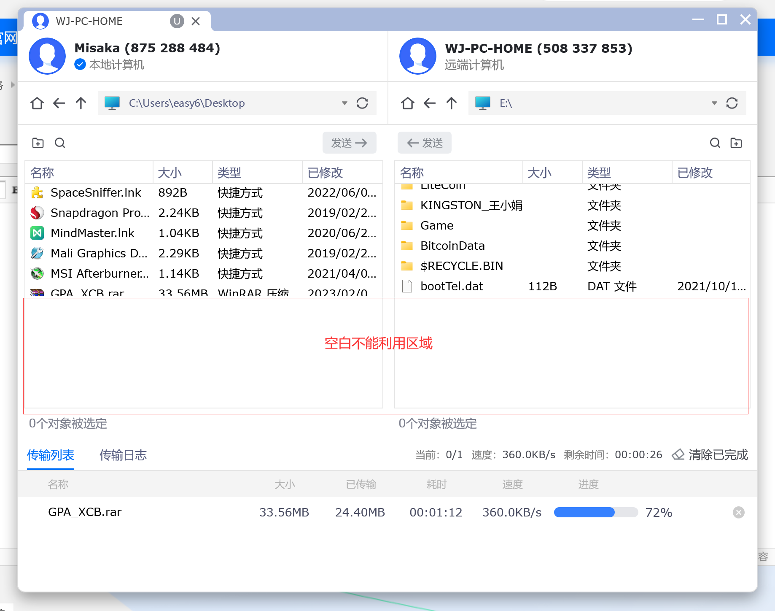The image size is (775, 611).
Task: Refresh the remote E:\ listing
Action: click(x=732, y=103)
